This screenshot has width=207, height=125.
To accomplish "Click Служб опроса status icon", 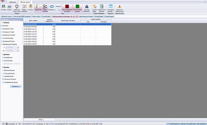I will (168, 124).
